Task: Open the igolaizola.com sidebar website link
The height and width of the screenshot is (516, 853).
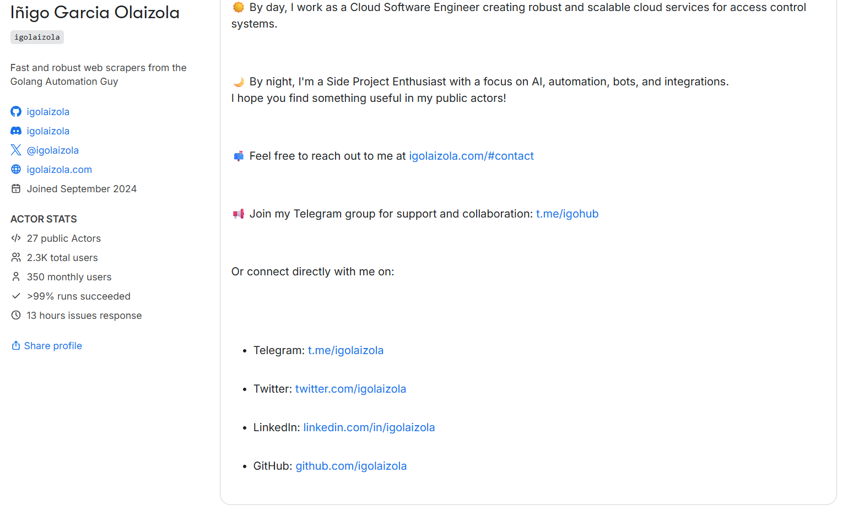Action: click(x=60, y=170)
